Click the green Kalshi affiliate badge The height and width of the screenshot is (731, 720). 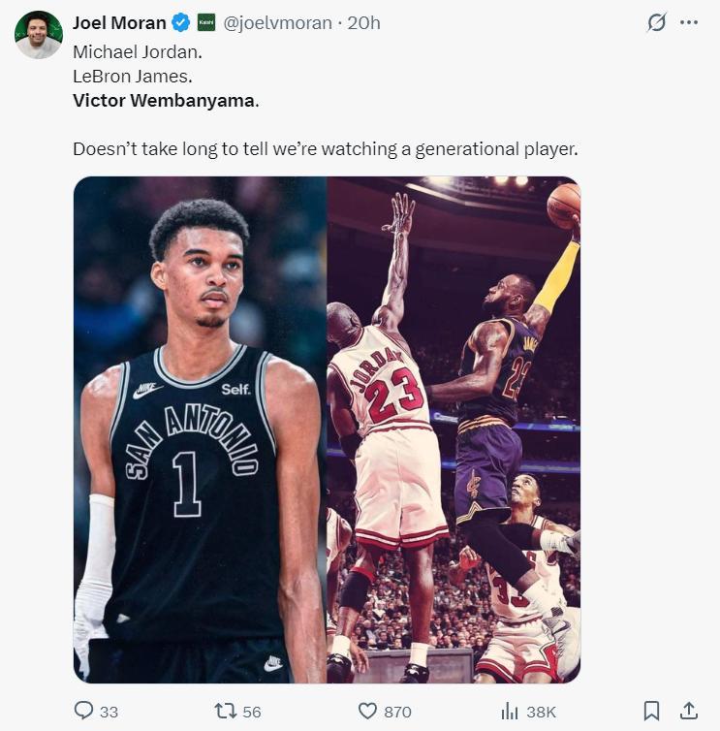[206, 22]
